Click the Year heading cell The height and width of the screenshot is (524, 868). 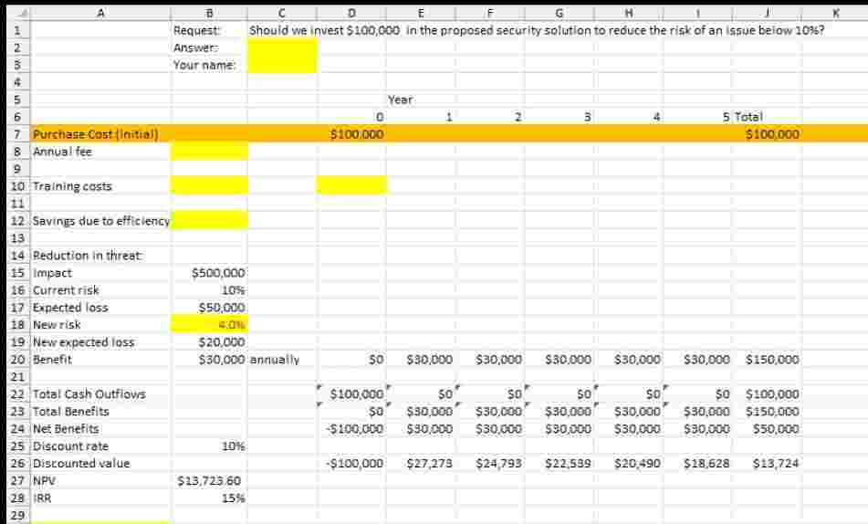coord(401,100)
